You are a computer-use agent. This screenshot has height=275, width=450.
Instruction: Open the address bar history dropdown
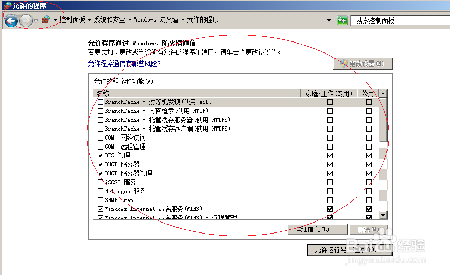[329, 20]
